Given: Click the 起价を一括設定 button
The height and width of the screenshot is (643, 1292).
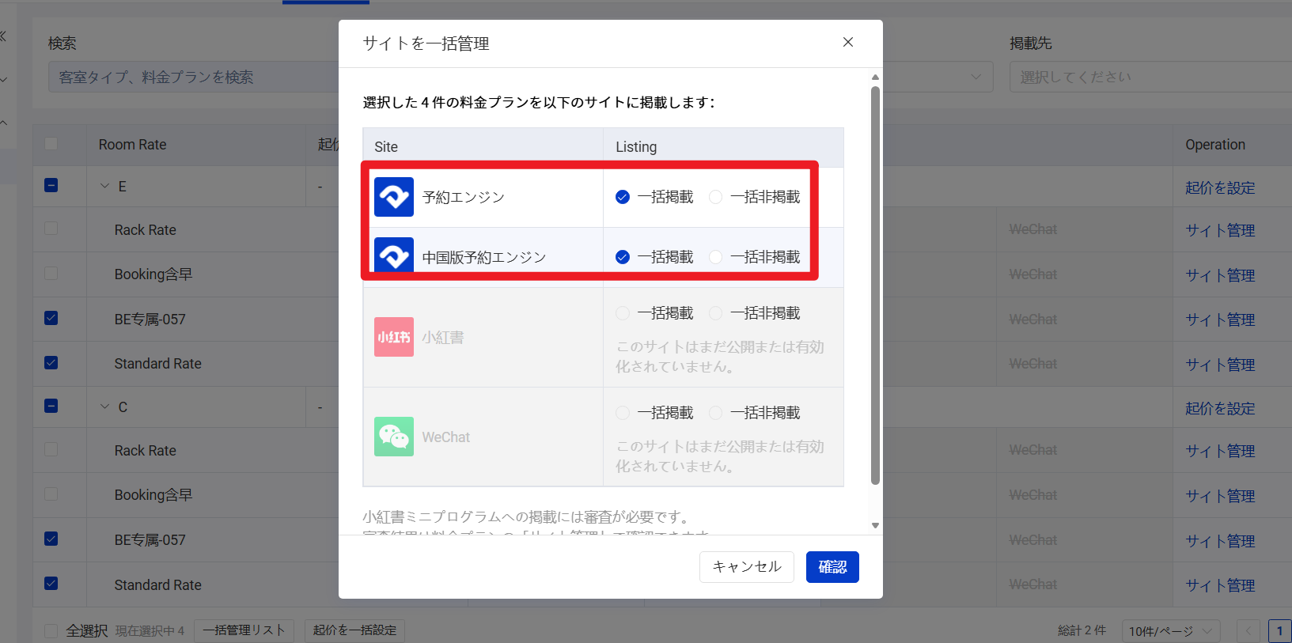Looking at the screenshot, I should [x=354, y=630].
